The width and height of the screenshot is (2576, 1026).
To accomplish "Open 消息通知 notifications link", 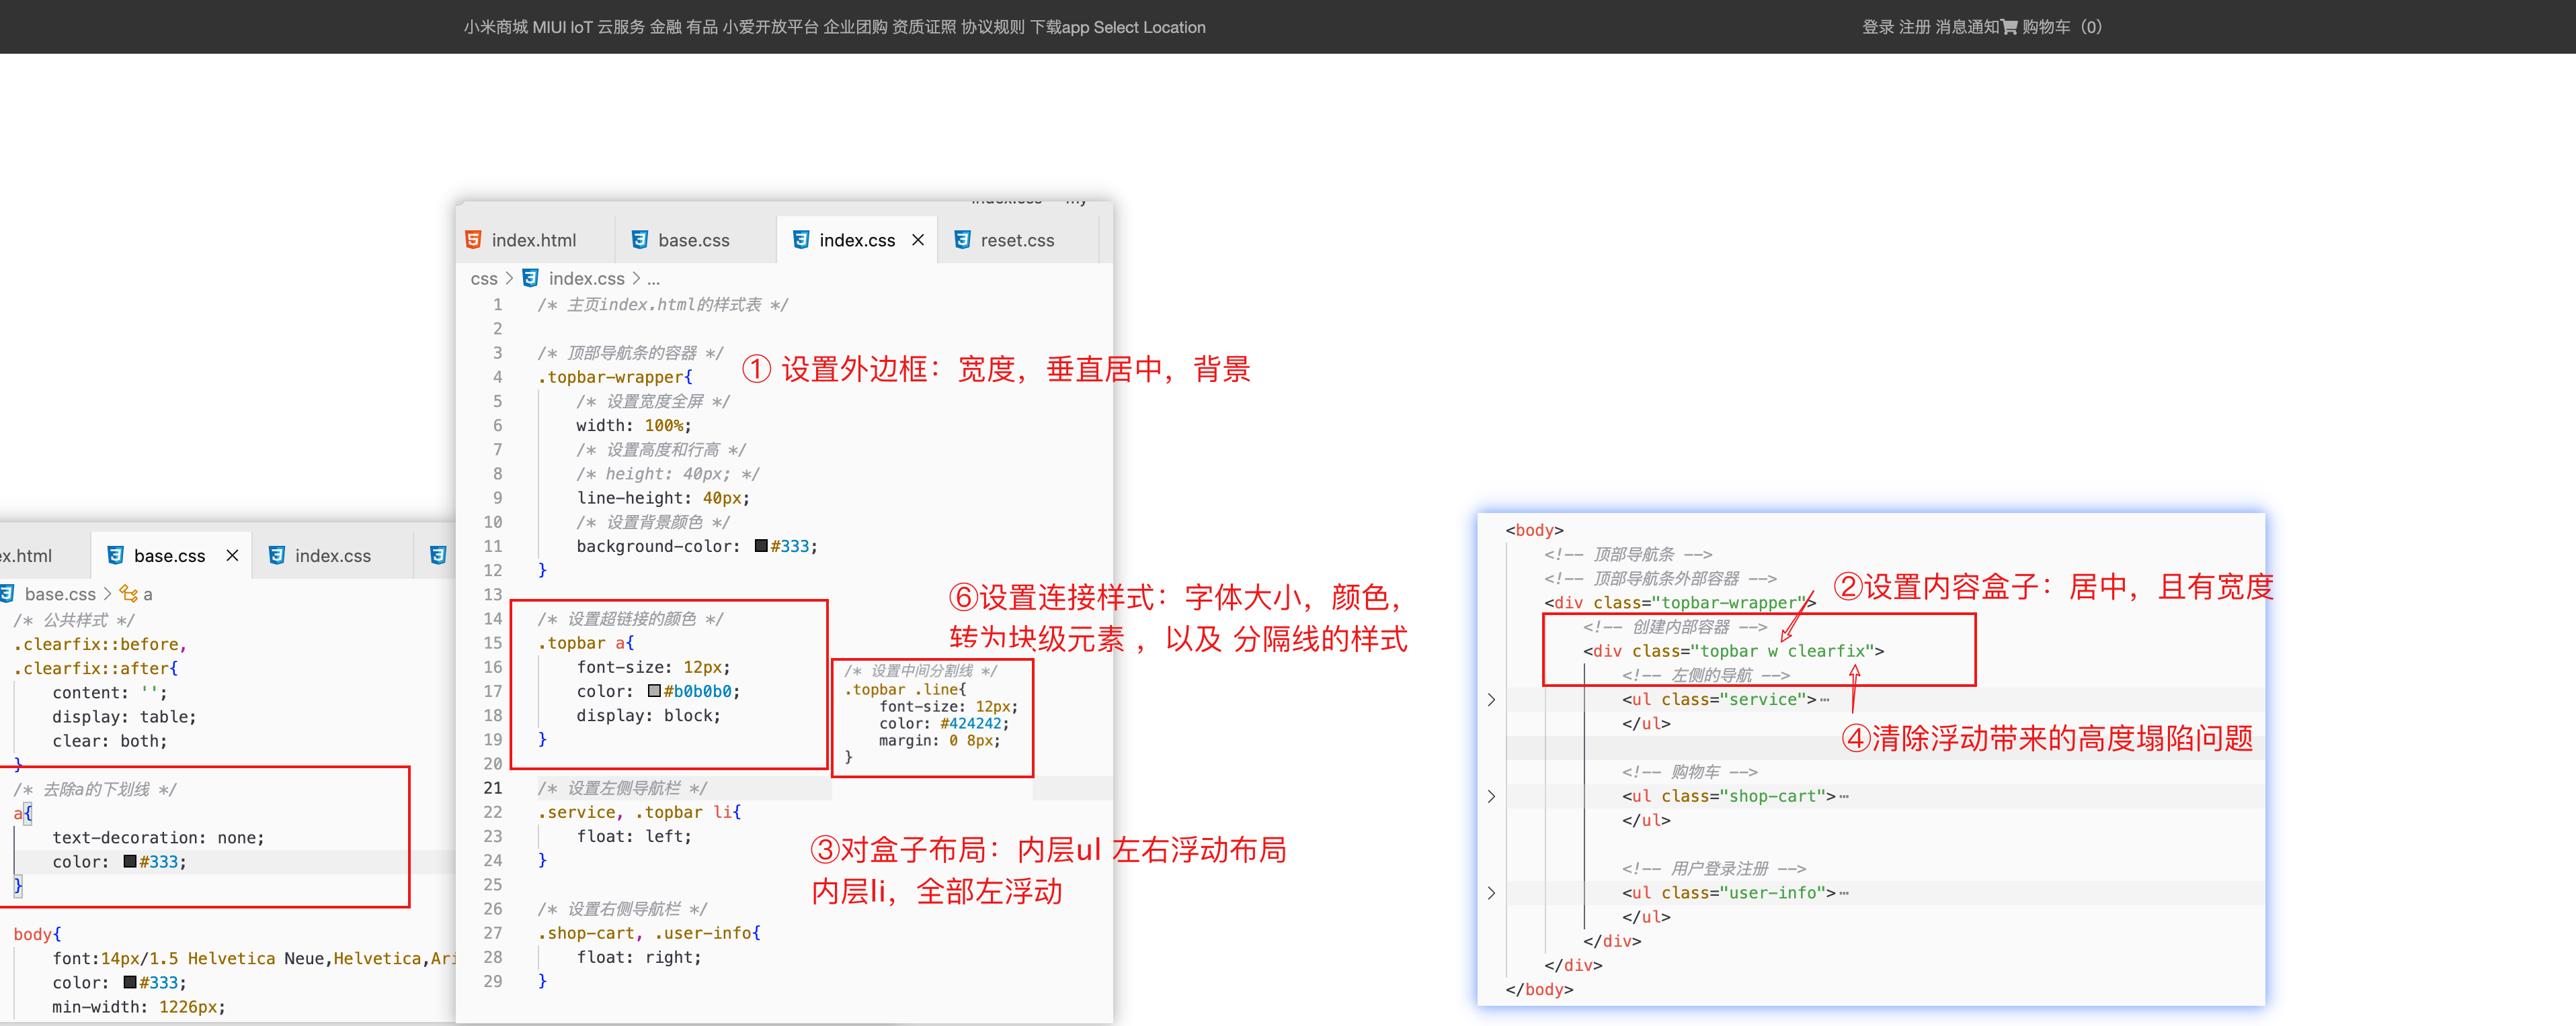I will pos(1967,27).
